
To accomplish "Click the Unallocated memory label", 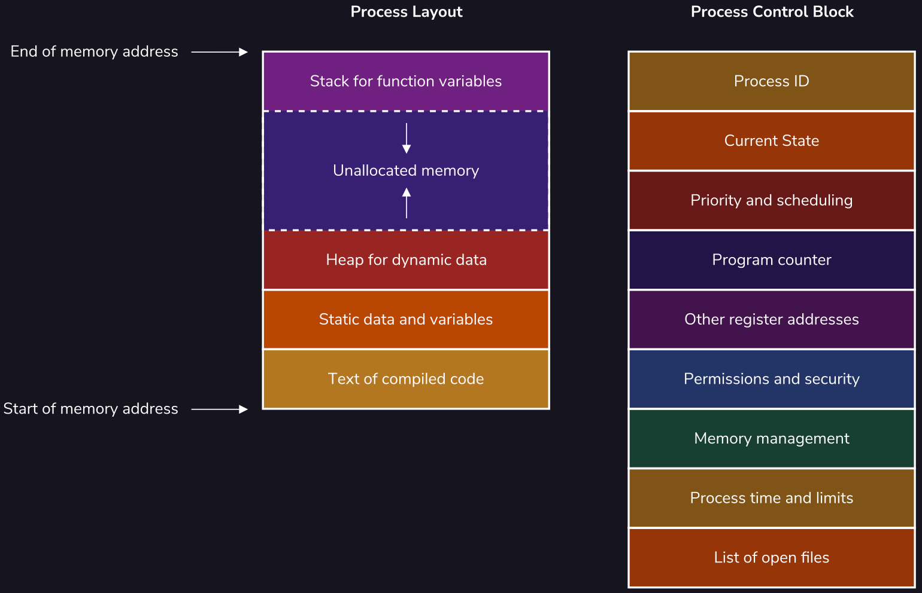I will point(406,170).
